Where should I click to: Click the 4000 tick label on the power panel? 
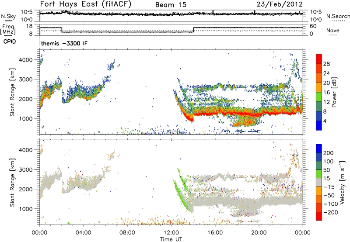click(x=26, y=60)
